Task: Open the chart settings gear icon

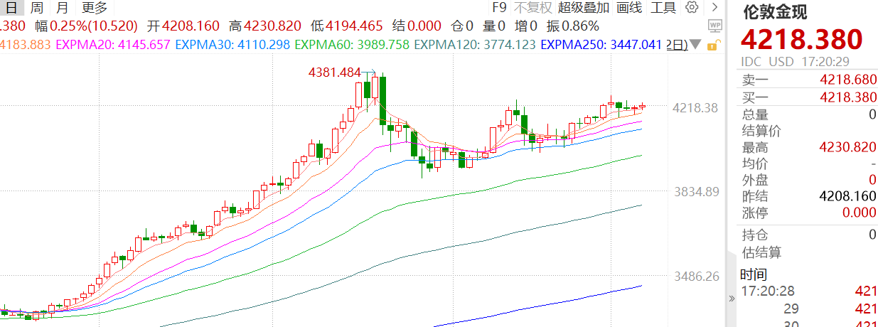Action: (x=692, y=8)
